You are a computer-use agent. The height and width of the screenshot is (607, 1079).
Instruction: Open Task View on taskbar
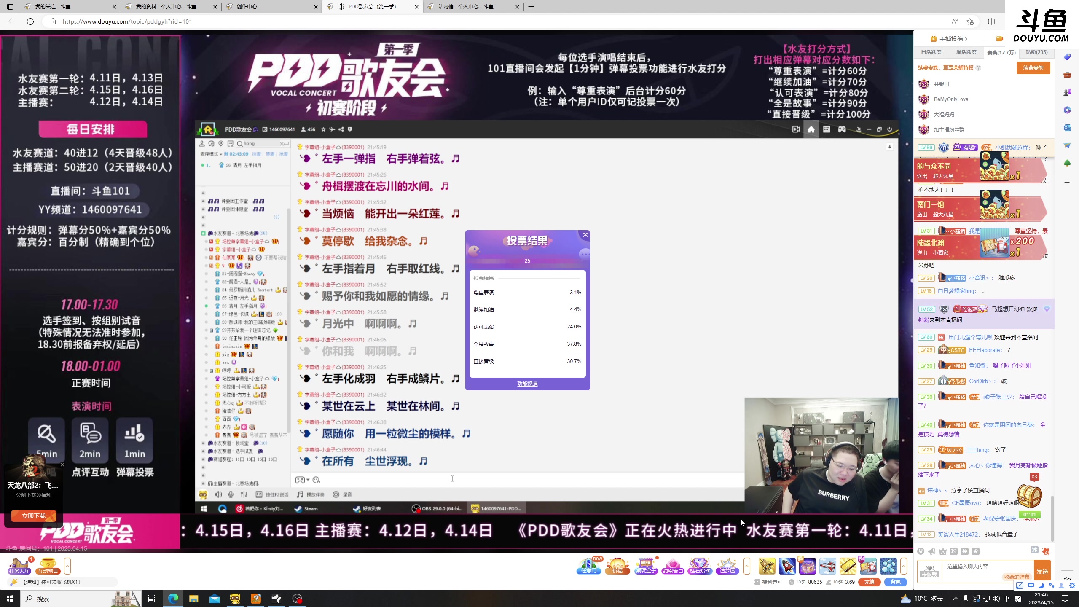pos(152,599)
